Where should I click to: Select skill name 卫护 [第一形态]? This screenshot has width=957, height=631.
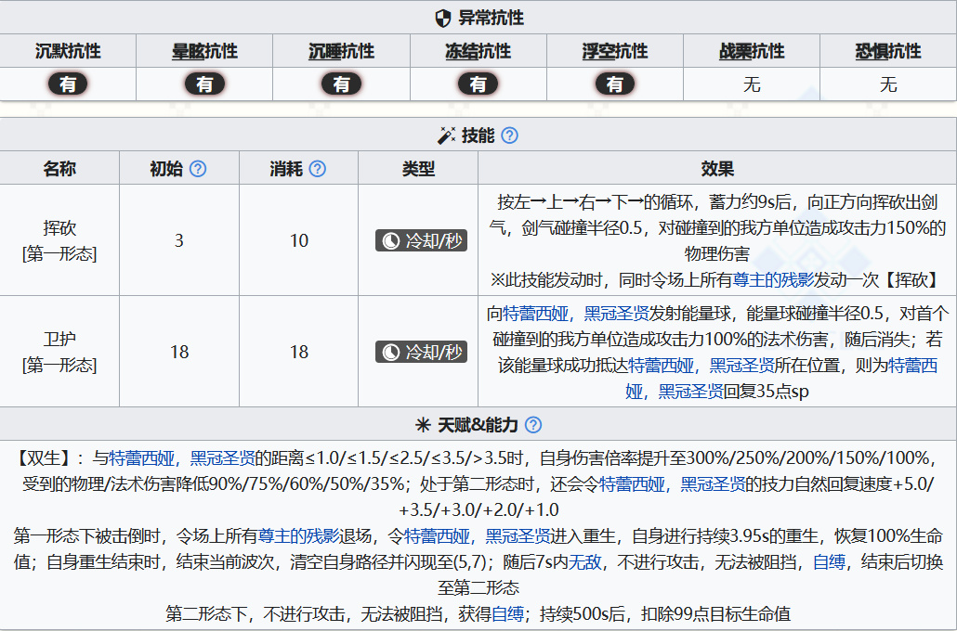(59, 352)
